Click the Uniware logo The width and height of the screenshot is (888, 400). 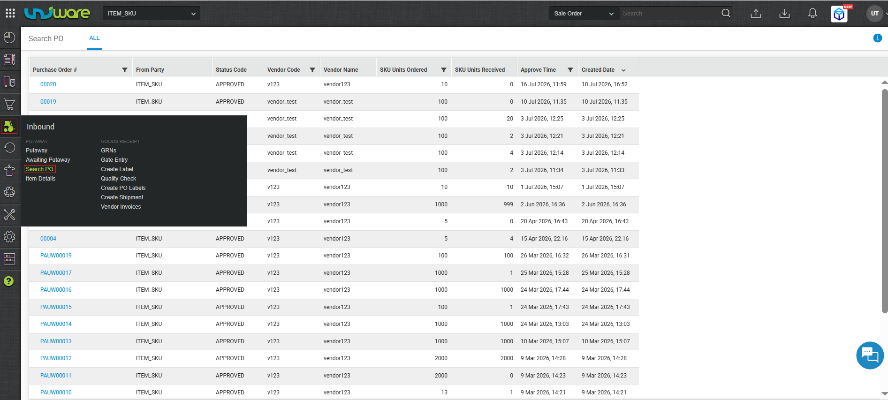(57, 13)
